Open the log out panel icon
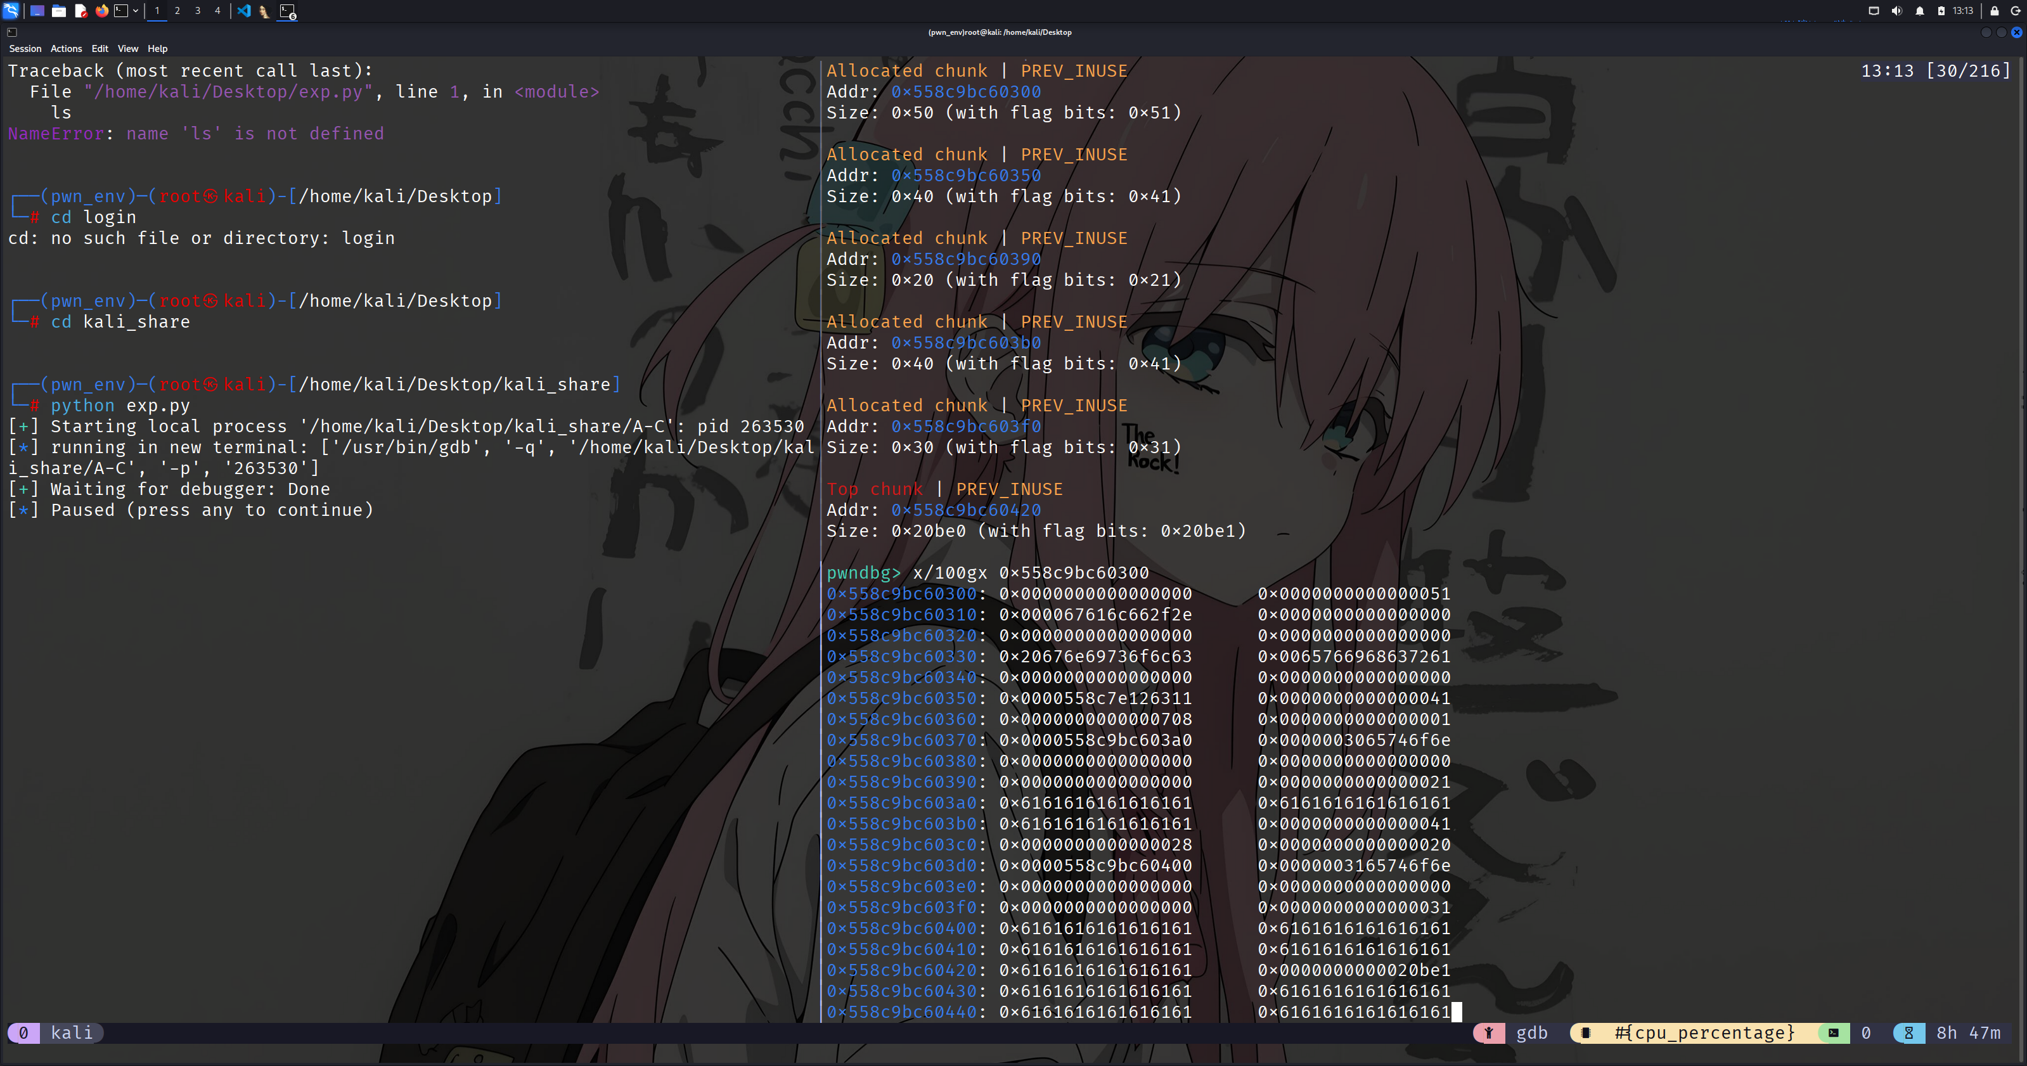Screen dimensions: 2027x1066 [x=2016, y=11]
